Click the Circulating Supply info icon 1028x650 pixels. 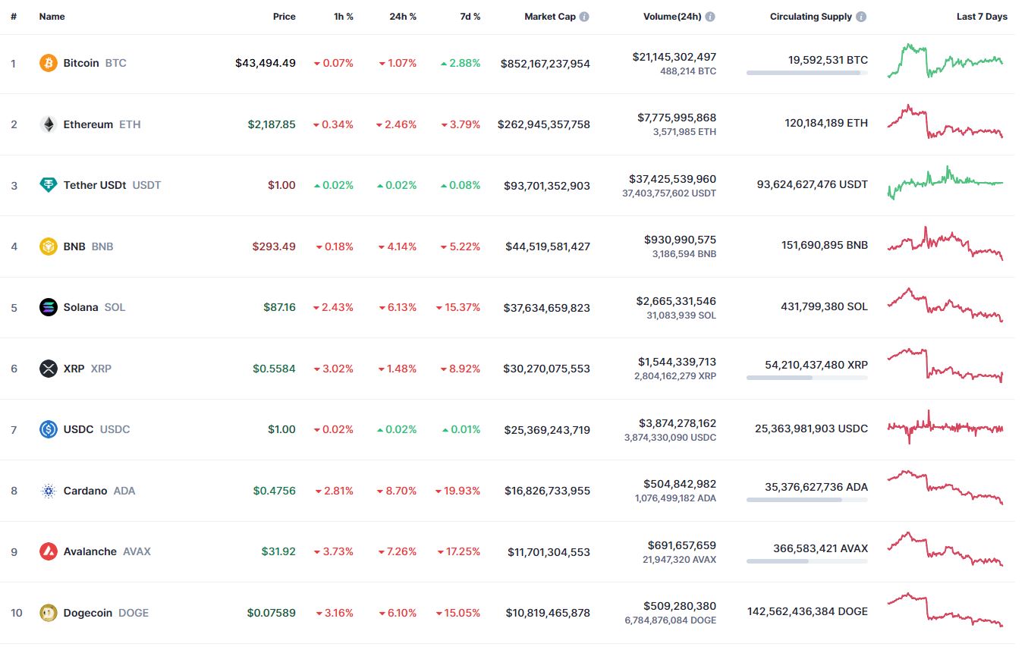(861, 17)
